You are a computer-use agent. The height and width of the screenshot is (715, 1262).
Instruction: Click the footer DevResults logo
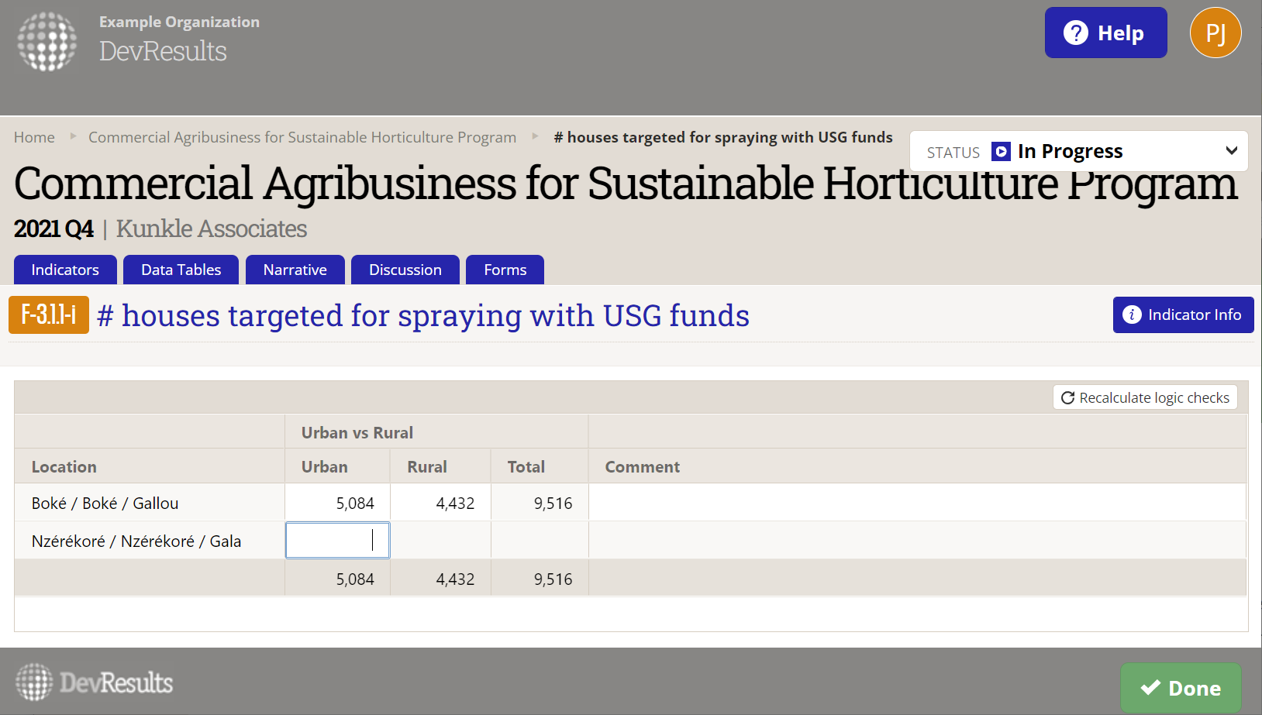[x=95, y=682]
